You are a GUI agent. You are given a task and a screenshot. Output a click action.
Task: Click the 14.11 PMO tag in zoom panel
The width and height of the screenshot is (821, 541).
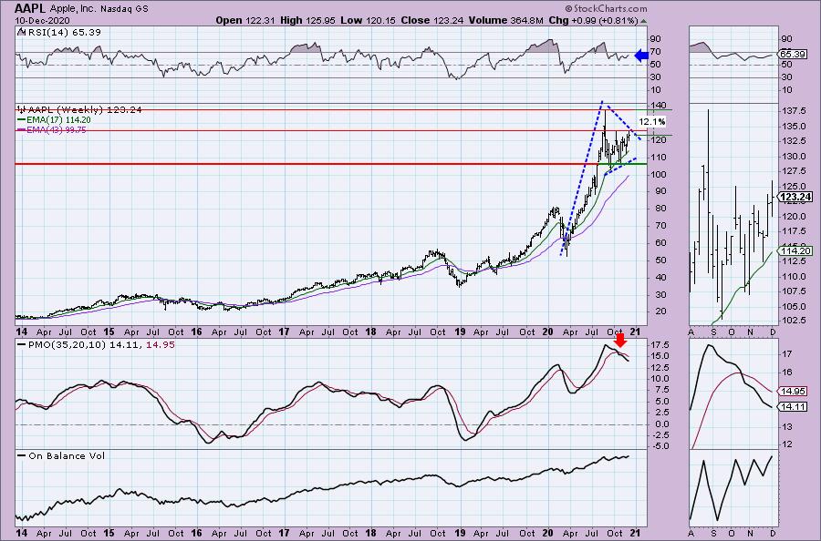tap(794, 407)
